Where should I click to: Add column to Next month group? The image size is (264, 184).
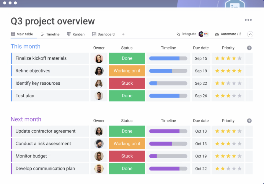pyautogui.click(x=249, y=121)
